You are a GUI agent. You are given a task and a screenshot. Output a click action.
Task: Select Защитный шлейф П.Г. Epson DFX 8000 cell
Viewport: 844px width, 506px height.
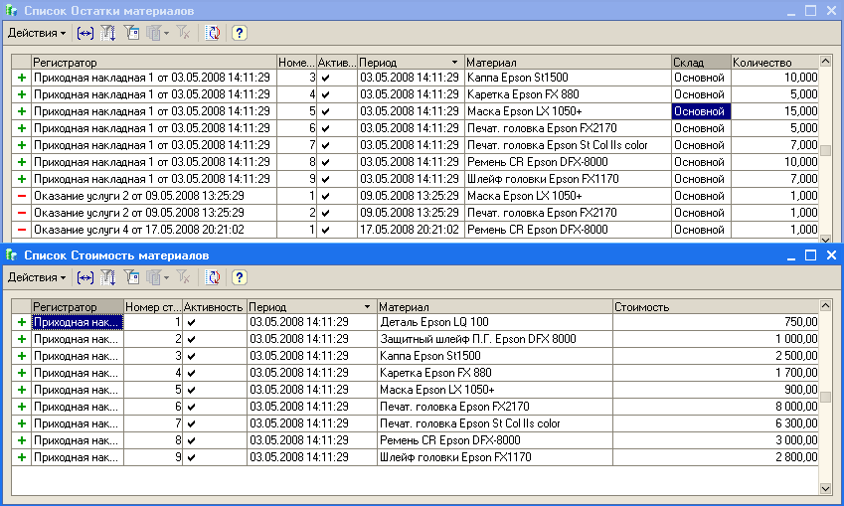click(495, 339)
